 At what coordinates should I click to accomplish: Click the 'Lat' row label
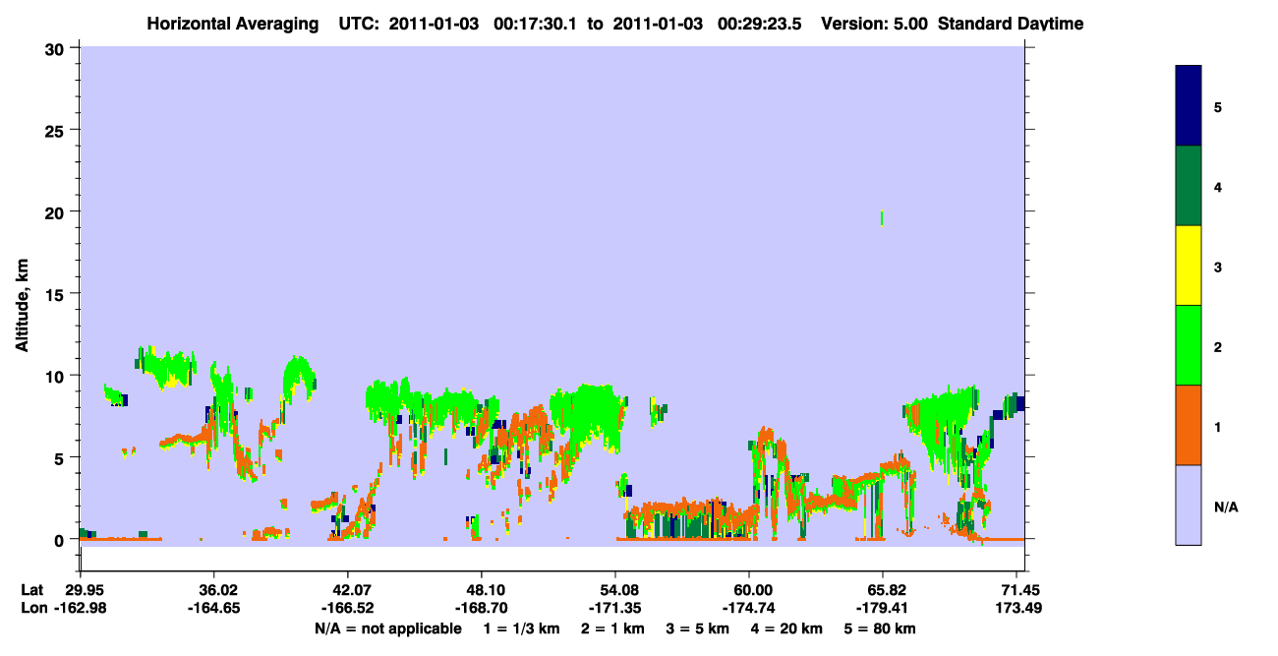(32, 589)
